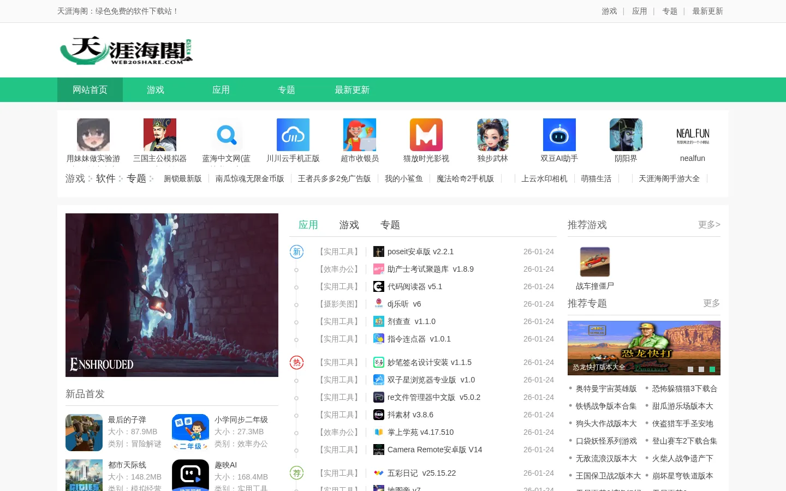786x491 pixels.
Task: Open the 天涯海阁手游大全 link
Action: tap(669, 178)
